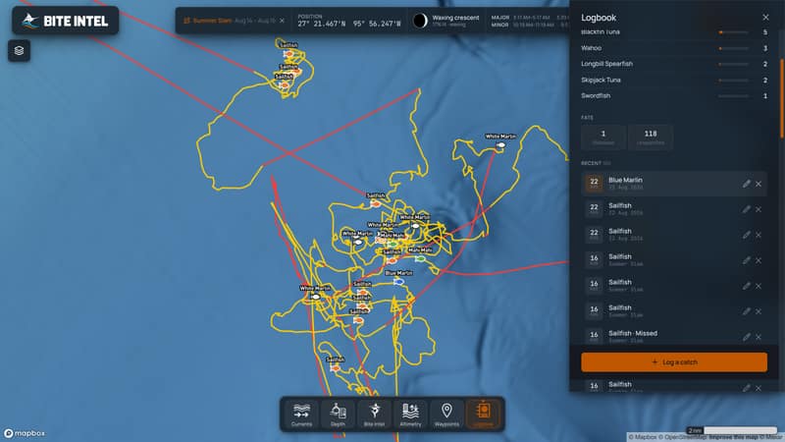Click the Log a catch button
Screen dimensions: 785x442
674,361
